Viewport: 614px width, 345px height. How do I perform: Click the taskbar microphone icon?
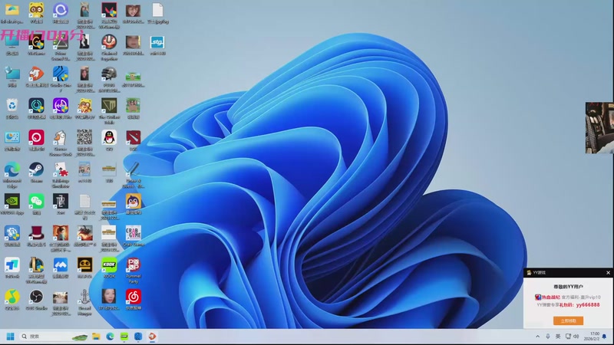click(548, 337)
